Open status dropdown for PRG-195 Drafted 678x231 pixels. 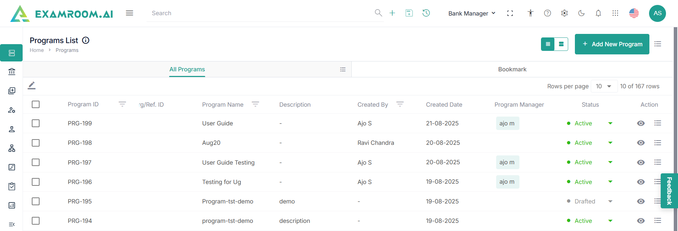pyautogui.click(x=610, y=201)
